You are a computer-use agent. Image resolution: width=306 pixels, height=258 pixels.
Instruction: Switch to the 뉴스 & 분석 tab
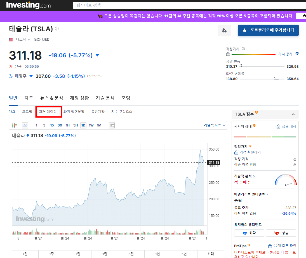tap(51, 98)
